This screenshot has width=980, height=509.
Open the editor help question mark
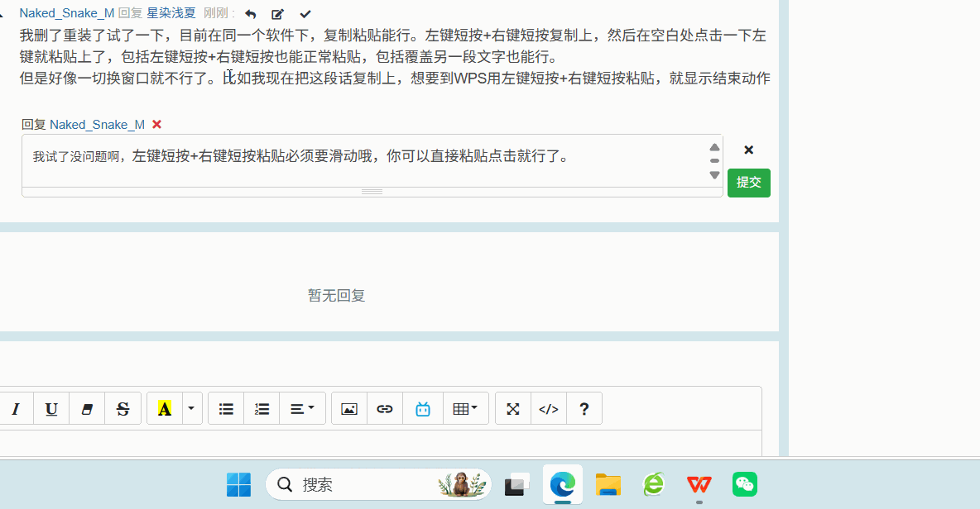pyautogui.click(x=584, y=409)
